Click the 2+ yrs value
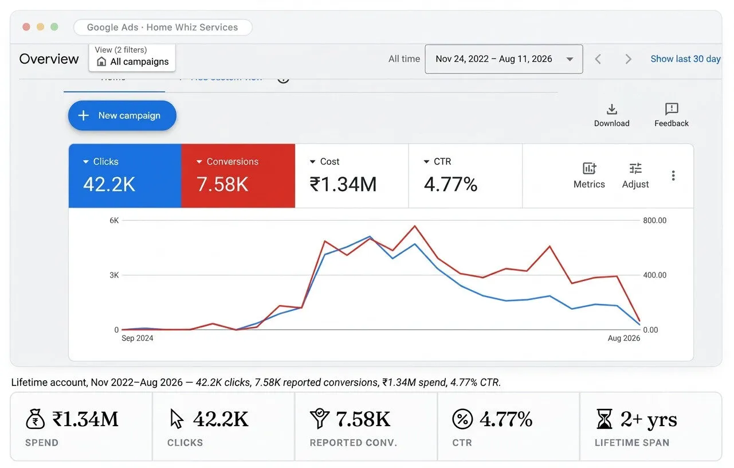This screenshot has width=734, height=468. 649,420
